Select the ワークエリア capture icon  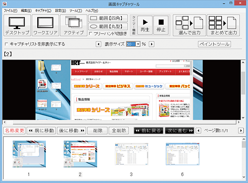(x=45, y=25)
